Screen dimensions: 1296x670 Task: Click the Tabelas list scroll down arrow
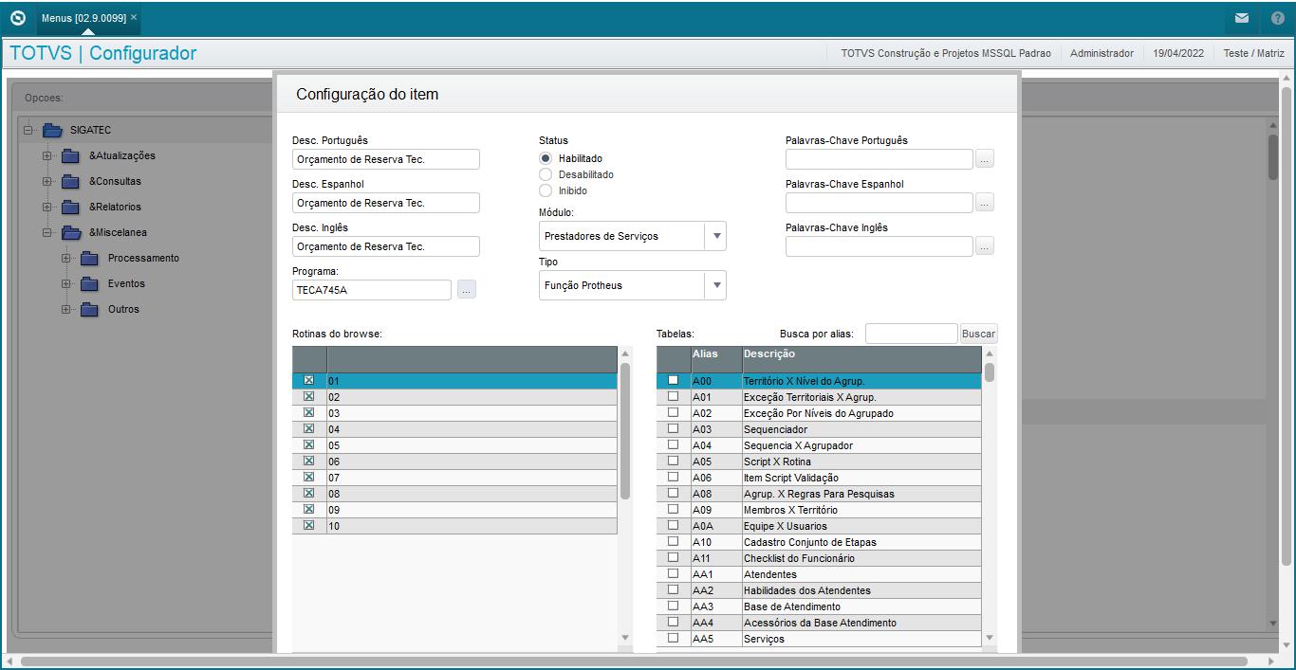990,638
